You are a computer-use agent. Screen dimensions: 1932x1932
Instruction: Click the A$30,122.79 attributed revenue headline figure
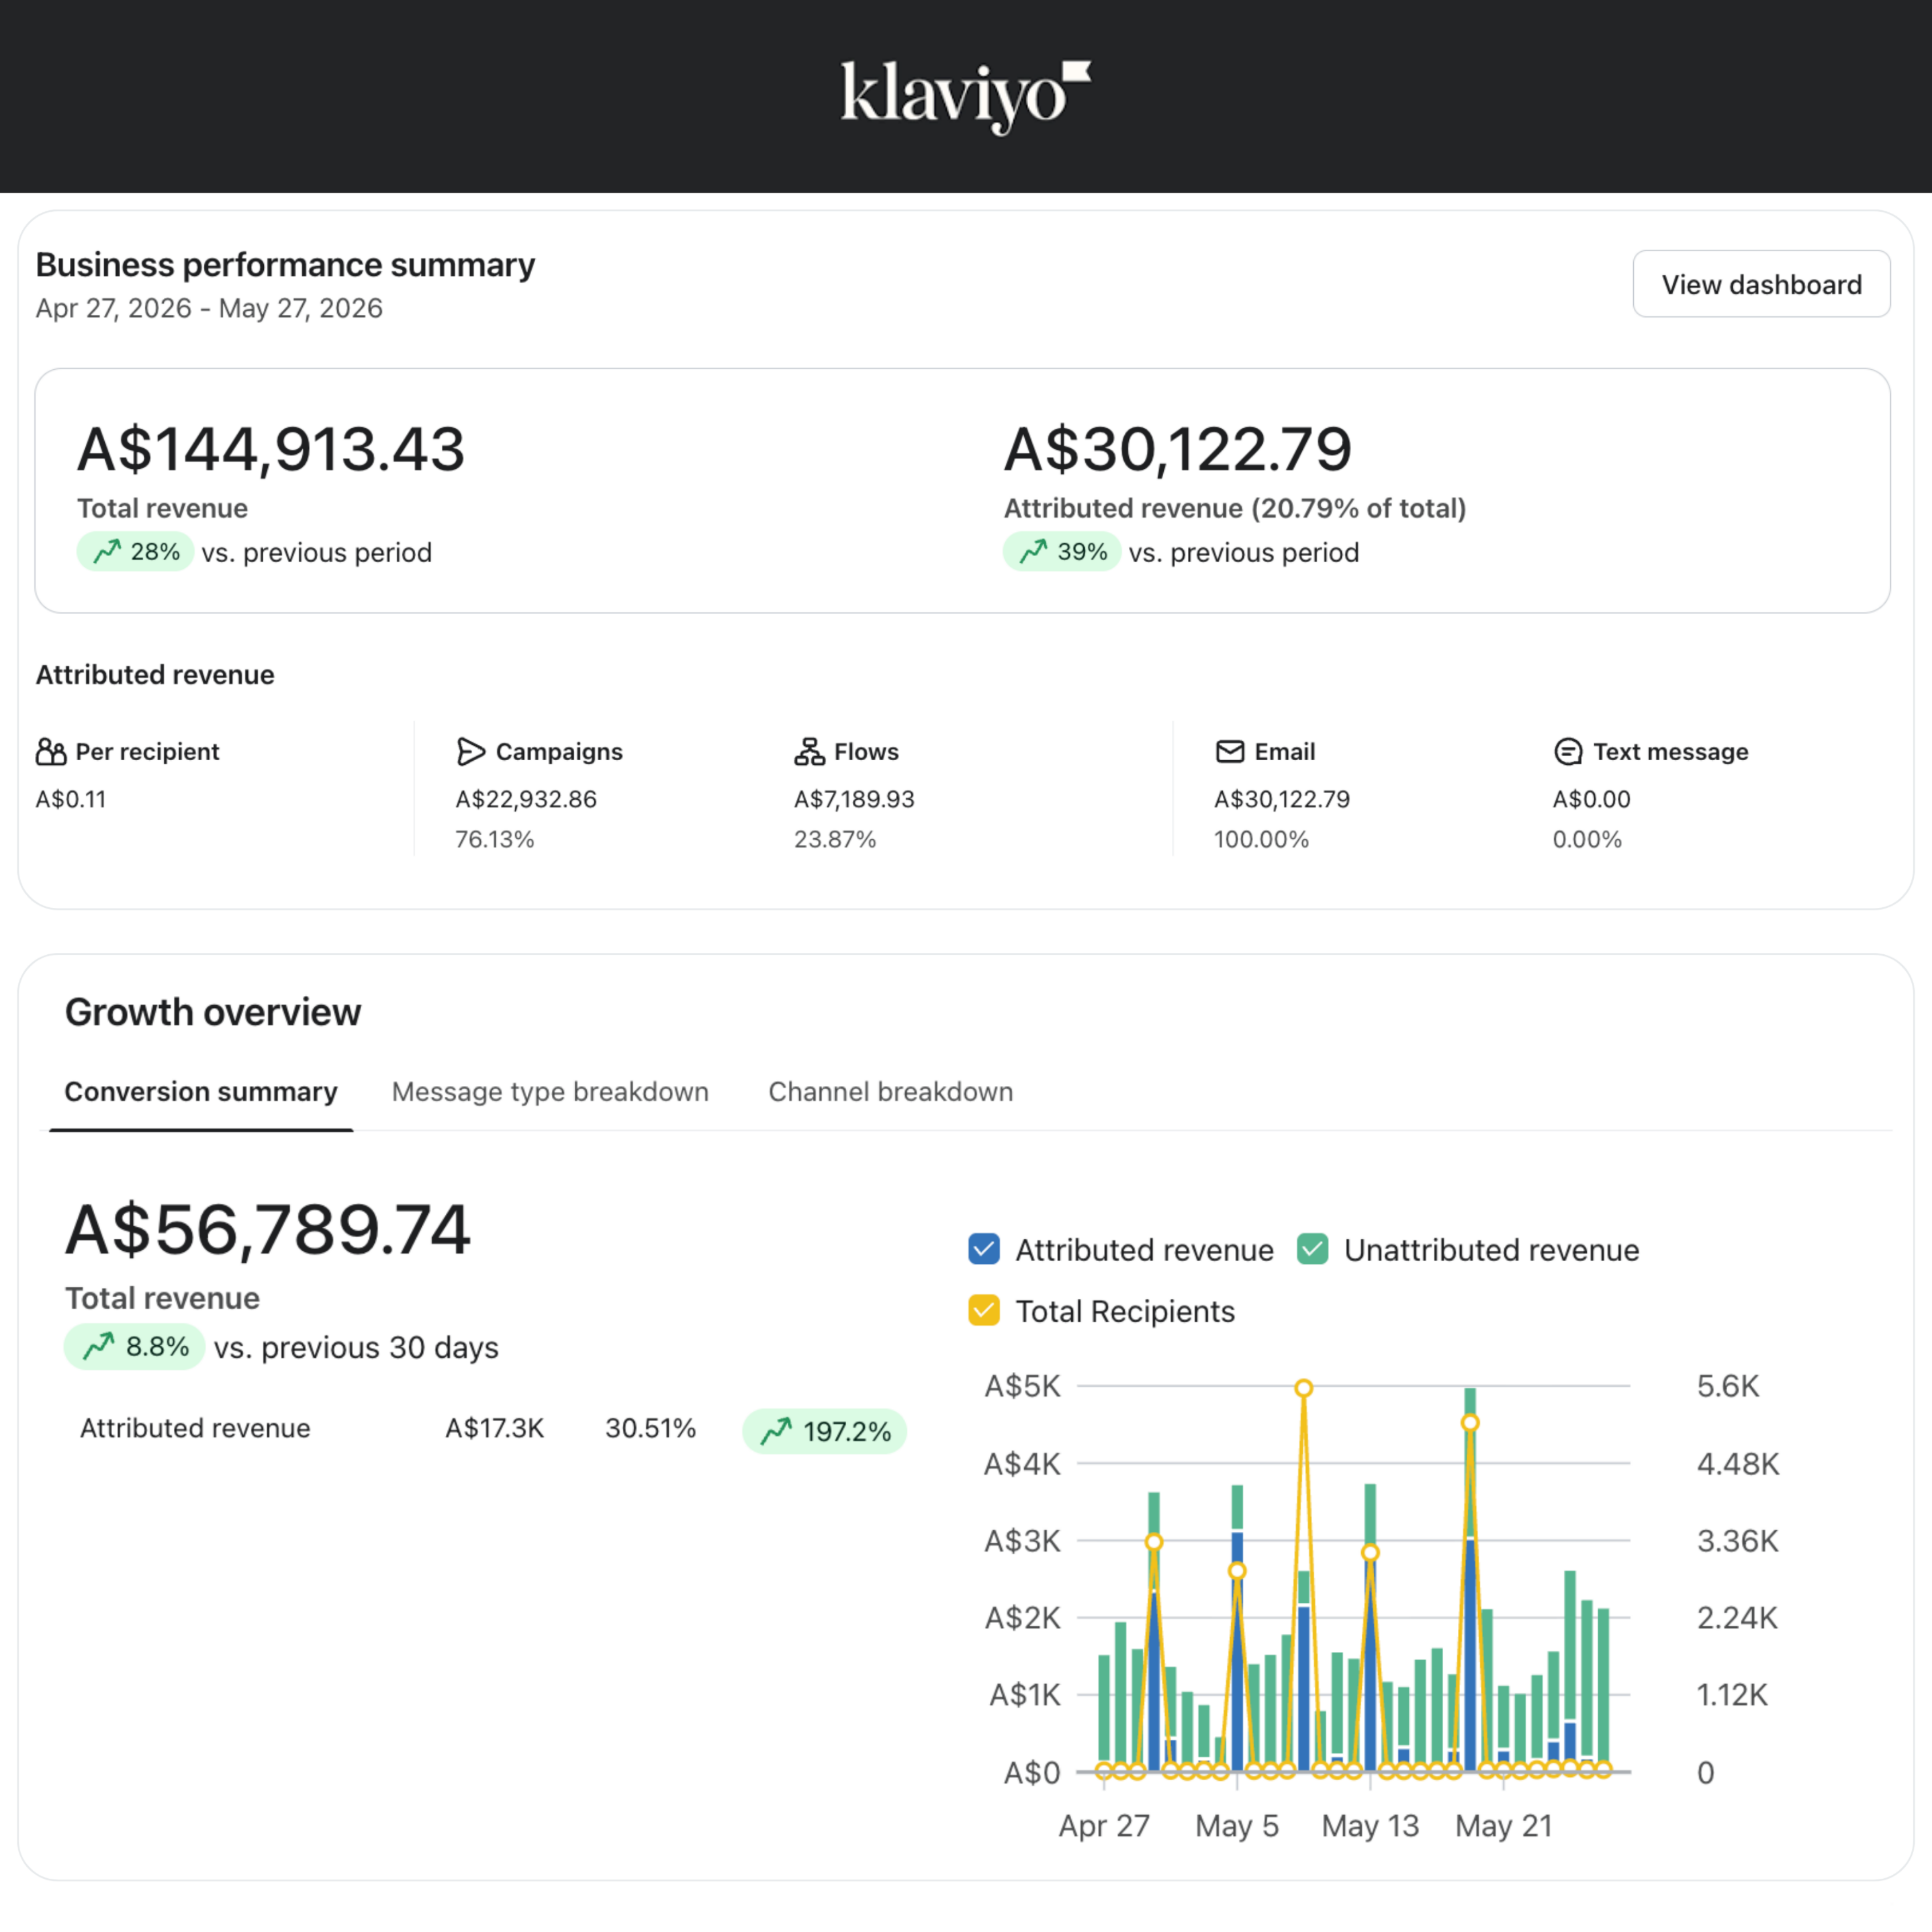click(x=1178, y=449)
